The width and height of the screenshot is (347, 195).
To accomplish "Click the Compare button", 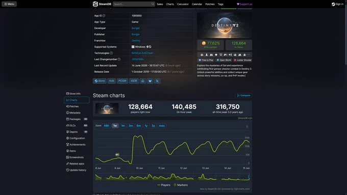I will 243,95.
